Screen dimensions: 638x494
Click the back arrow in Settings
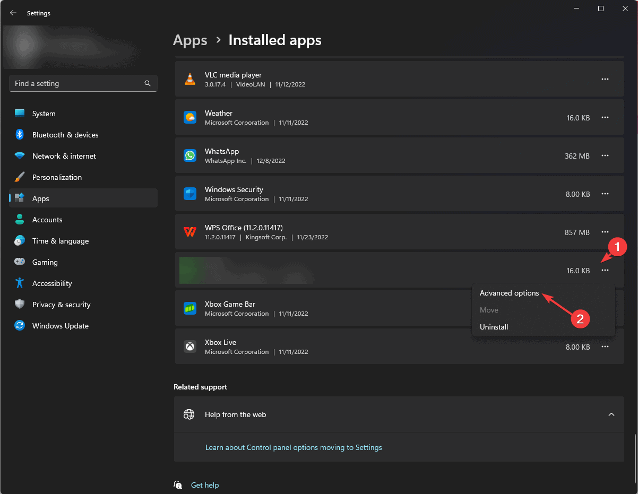[x=13, y=13]
